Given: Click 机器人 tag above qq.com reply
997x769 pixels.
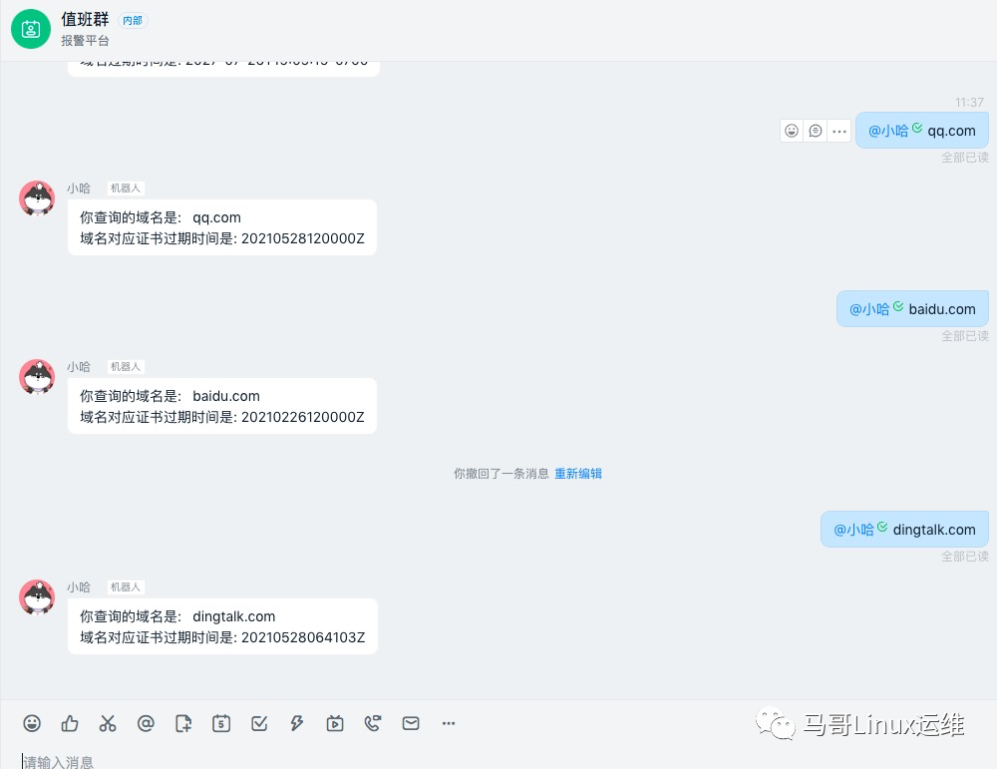Looking at the screenshot, I should [x=126, y=189].
